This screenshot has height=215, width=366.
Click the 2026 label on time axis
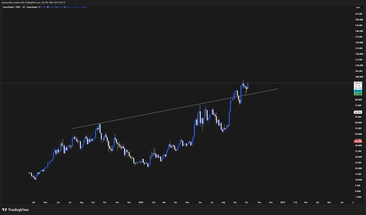(x=141, y=203)
